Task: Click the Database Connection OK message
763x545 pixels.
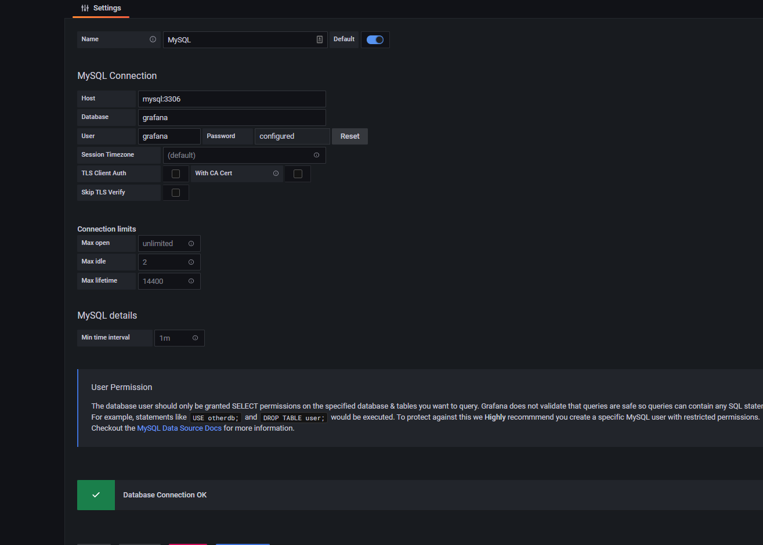Action: 165,495
